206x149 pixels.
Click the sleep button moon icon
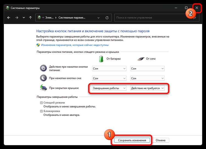(43, 78)
